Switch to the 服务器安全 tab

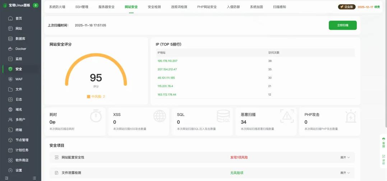[x=106, y=7]
